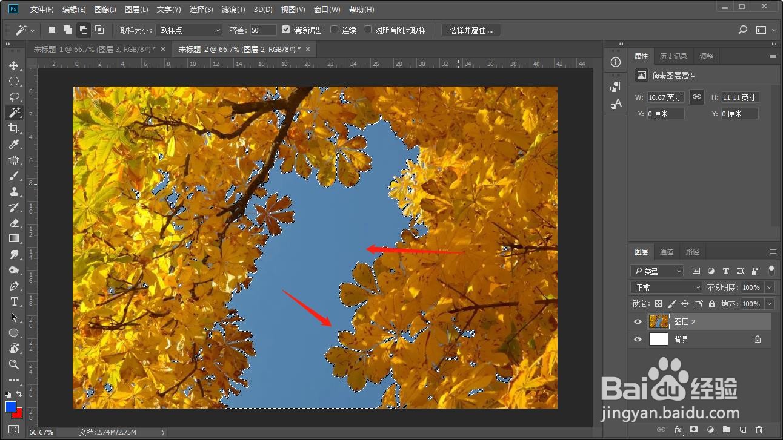The height and width of the screenshot is (440, 783).
Task: Toggle Quick Mask mode icon
Action: pos(13,430)
